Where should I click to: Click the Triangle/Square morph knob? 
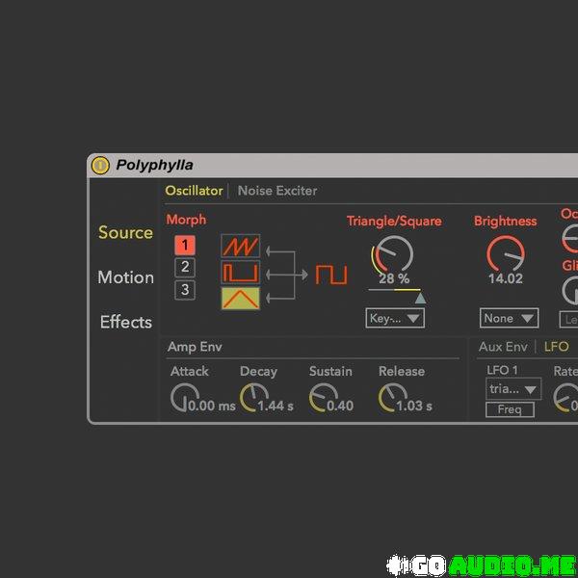pos(393,255)
